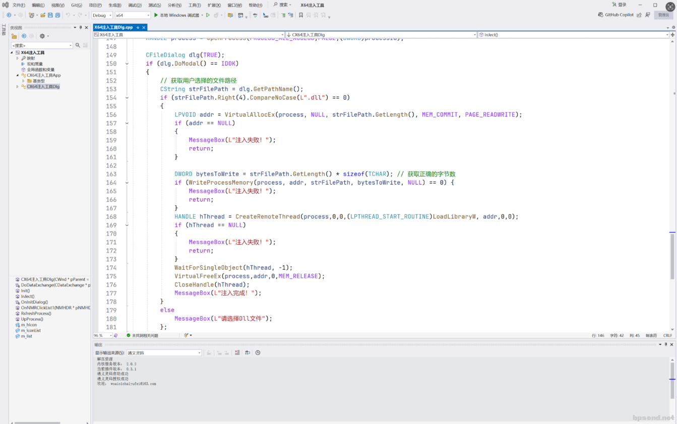
Task: Open Class View settings gear
Action: click(42, 36)
